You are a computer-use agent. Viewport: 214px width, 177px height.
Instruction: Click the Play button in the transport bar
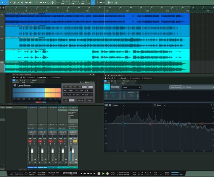[103, 173]
